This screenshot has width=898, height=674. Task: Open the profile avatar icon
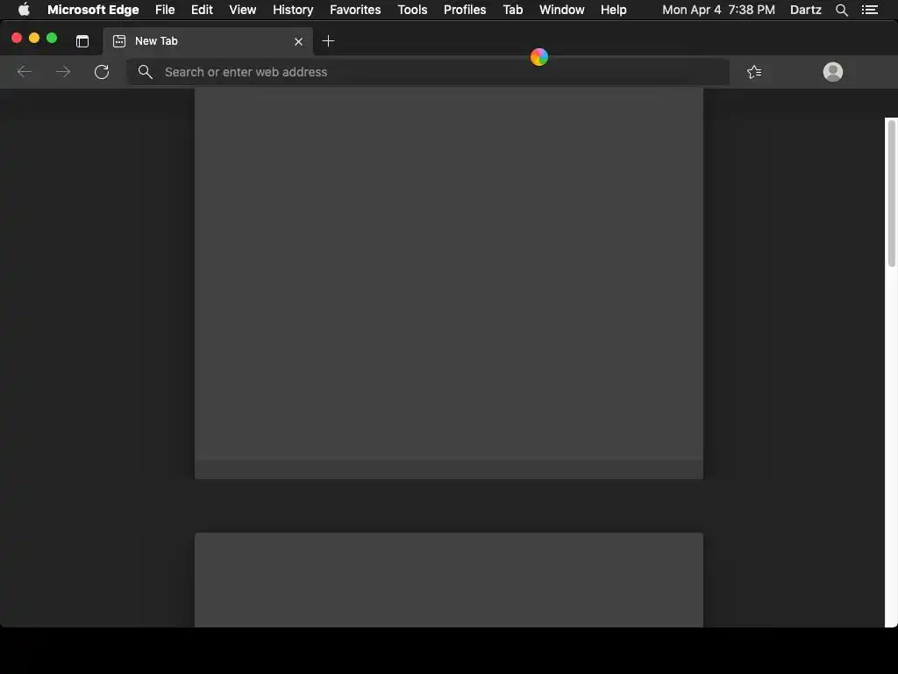[x=833, y=72]
